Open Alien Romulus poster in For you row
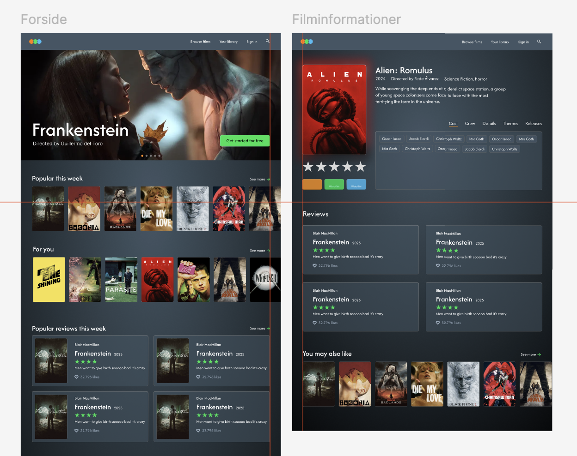Image resolution: width=577 pixels, height=456 pixels. click(x=157, y=280)
